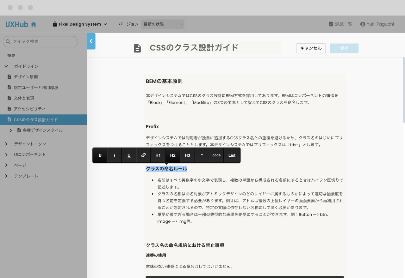The width and height of the screenshot is (405, 278).
Task: Insert a link using the chain icon
Action: coord(143,155)
